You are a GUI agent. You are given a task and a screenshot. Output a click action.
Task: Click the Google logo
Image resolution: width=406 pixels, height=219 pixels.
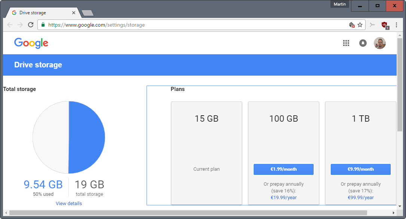pos(31,43)
